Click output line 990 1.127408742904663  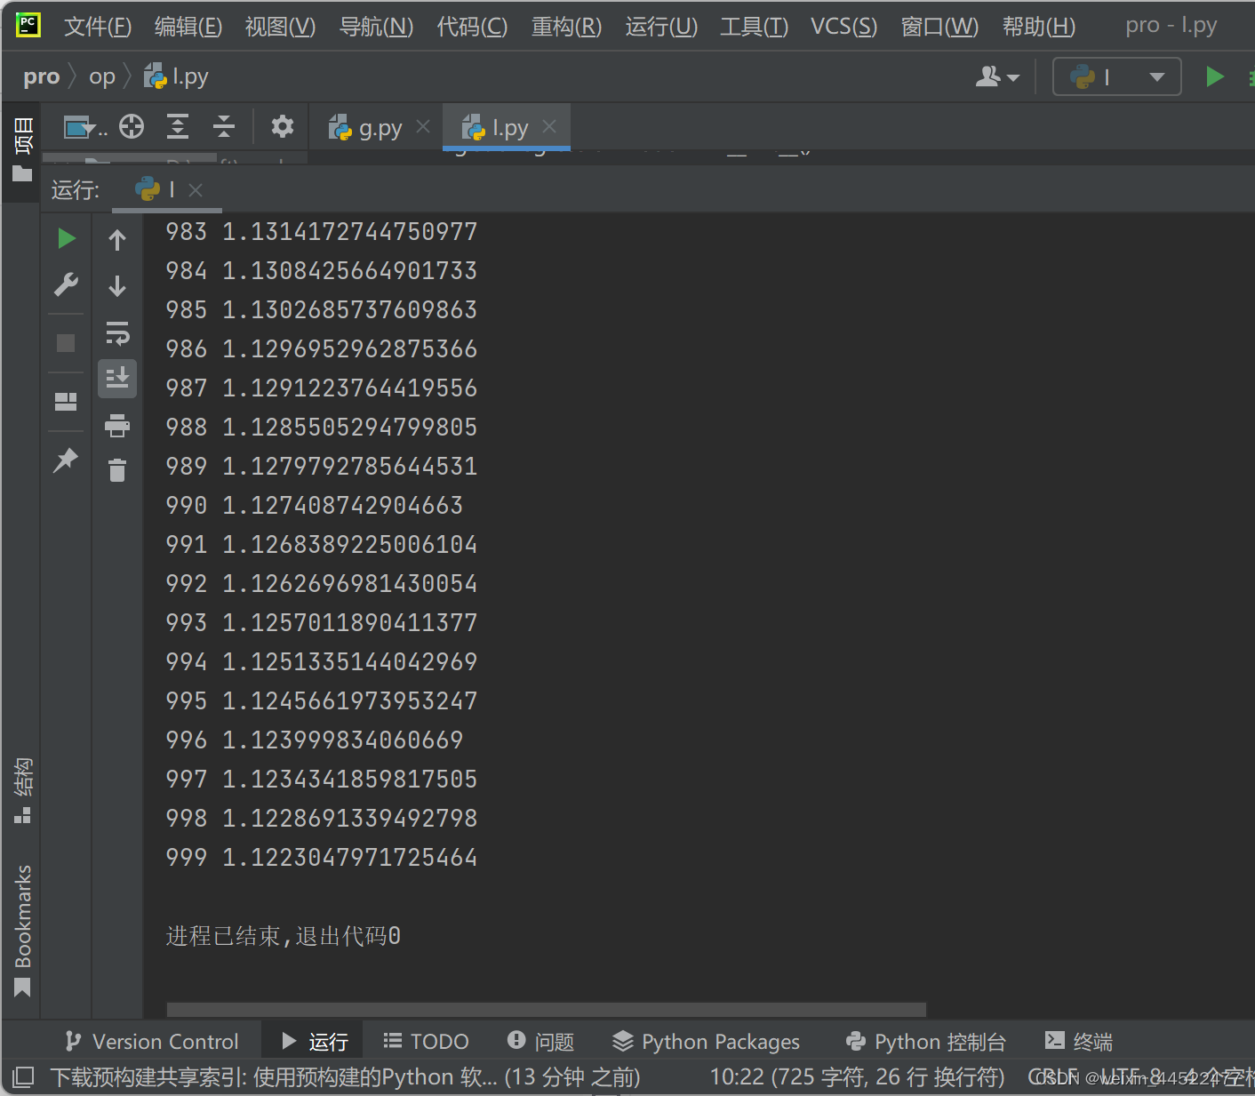315,505
